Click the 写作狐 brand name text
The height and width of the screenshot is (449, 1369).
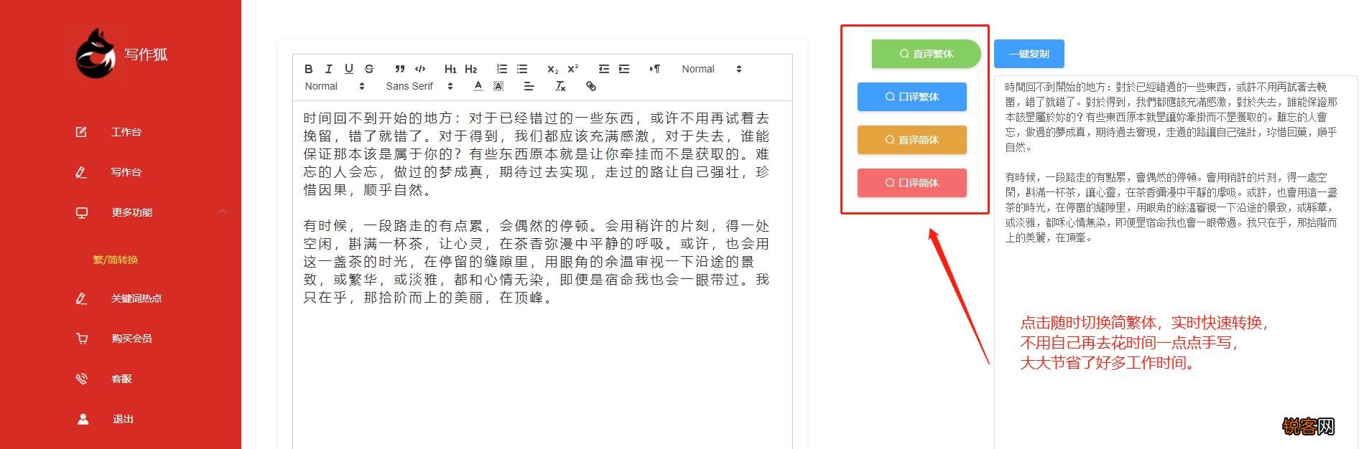point(146,55)
